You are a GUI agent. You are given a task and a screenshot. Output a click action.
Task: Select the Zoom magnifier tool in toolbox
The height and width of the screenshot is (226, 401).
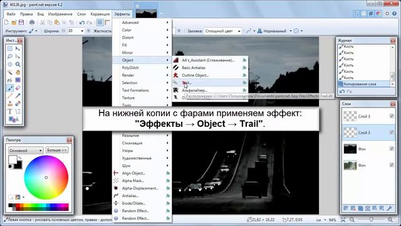[18, 64]
